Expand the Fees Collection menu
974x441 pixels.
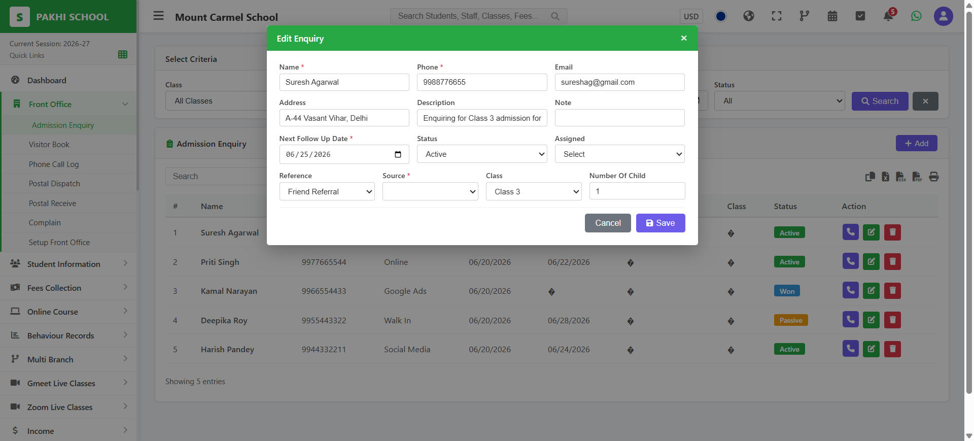coord(68,288)
